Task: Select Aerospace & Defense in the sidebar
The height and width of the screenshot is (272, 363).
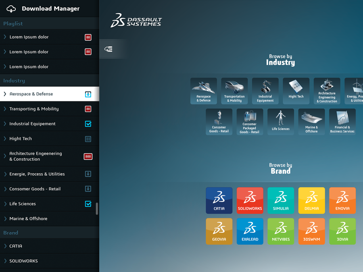Action: [31, 94]
